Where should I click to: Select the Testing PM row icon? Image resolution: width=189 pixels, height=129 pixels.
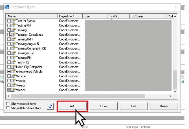(x=14, y=26)
